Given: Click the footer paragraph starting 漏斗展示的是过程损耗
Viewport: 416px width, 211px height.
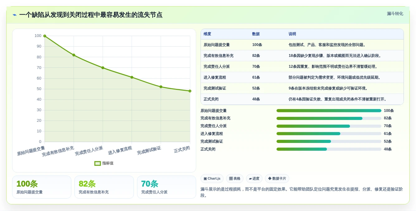Looking at the screenshot, I should point(302,192).
